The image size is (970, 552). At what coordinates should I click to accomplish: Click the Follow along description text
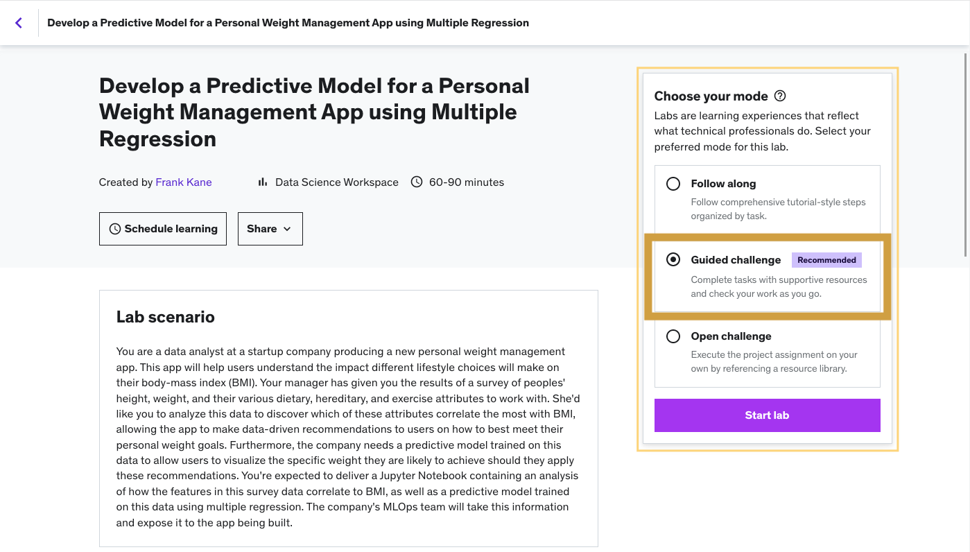(x=778, y=209)
